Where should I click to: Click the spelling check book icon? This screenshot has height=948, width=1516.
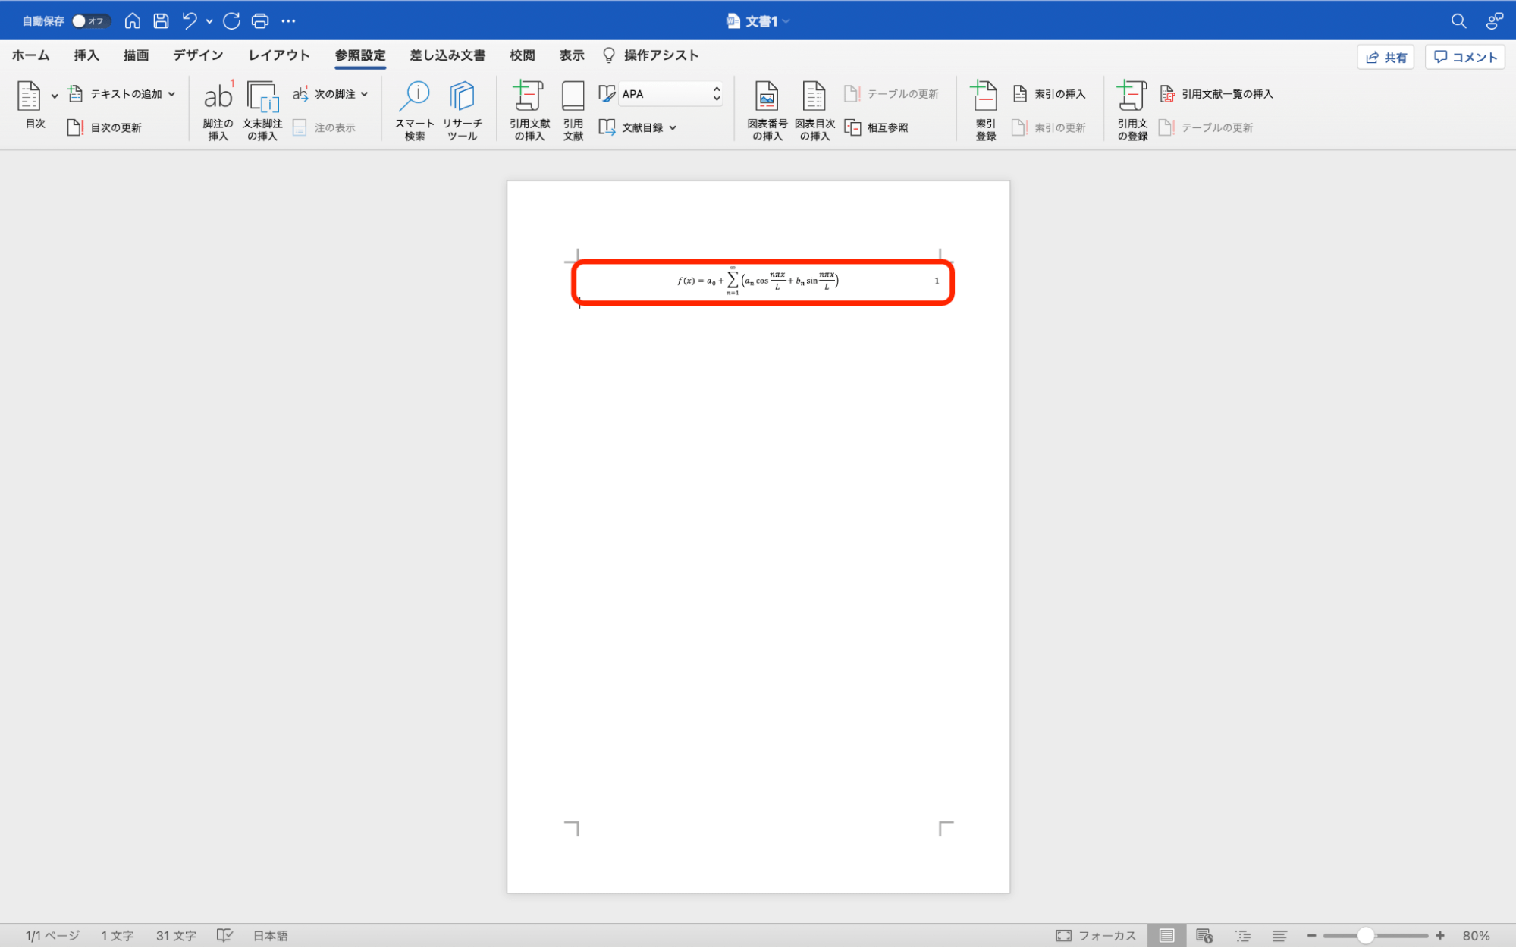(224, 936)
